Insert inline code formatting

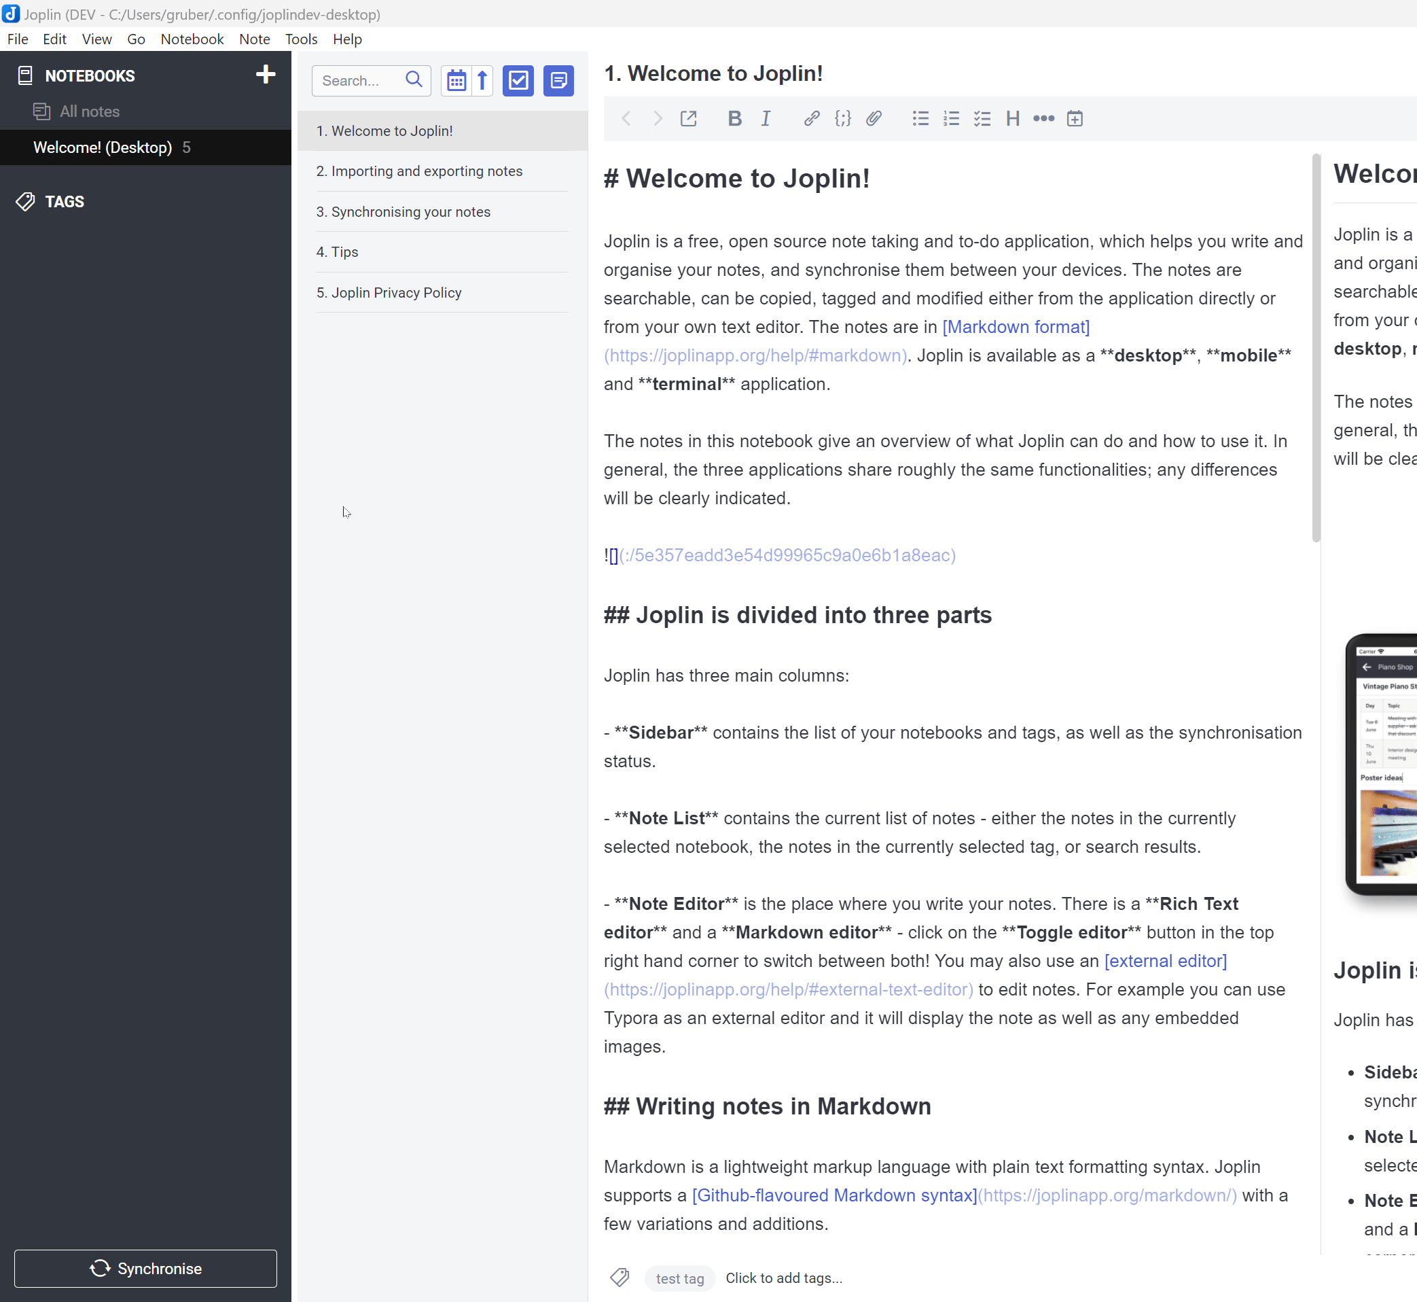click(842, 118)
